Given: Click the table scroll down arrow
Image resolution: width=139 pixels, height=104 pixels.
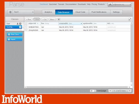Looking at the screenshot, I should [x=132, y=85].
